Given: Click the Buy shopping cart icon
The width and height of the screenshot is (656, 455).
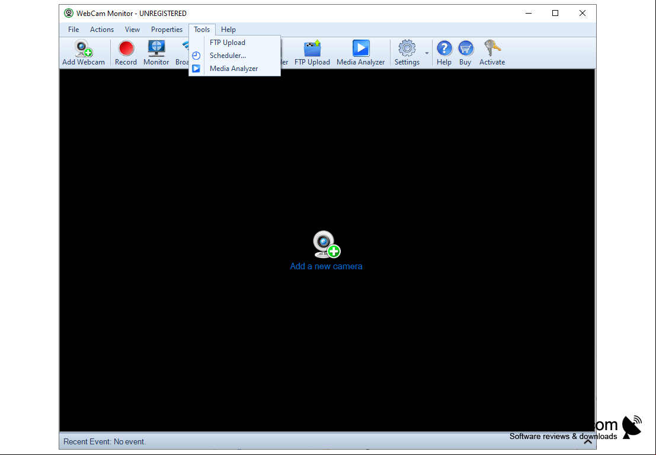Looking at the screenshot, I should [x=465, y=53].
